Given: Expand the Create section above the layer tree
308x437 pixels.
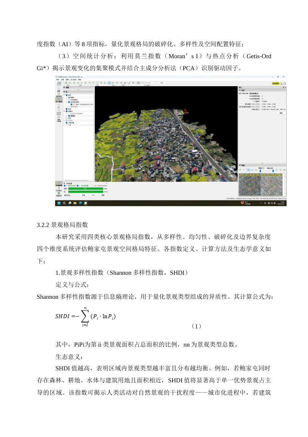Looking at the screenshot, I should [x=64, y=87].
